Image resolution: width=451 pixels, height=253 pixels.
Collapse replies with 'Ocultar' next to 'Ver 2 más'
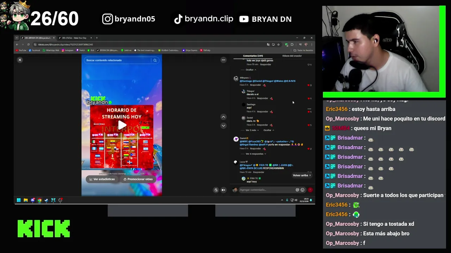(269, 130)
